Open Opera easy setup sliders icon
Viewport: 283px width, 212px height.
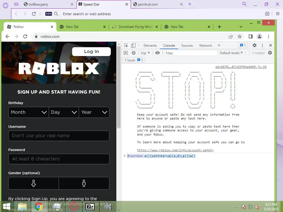point(278,14)
